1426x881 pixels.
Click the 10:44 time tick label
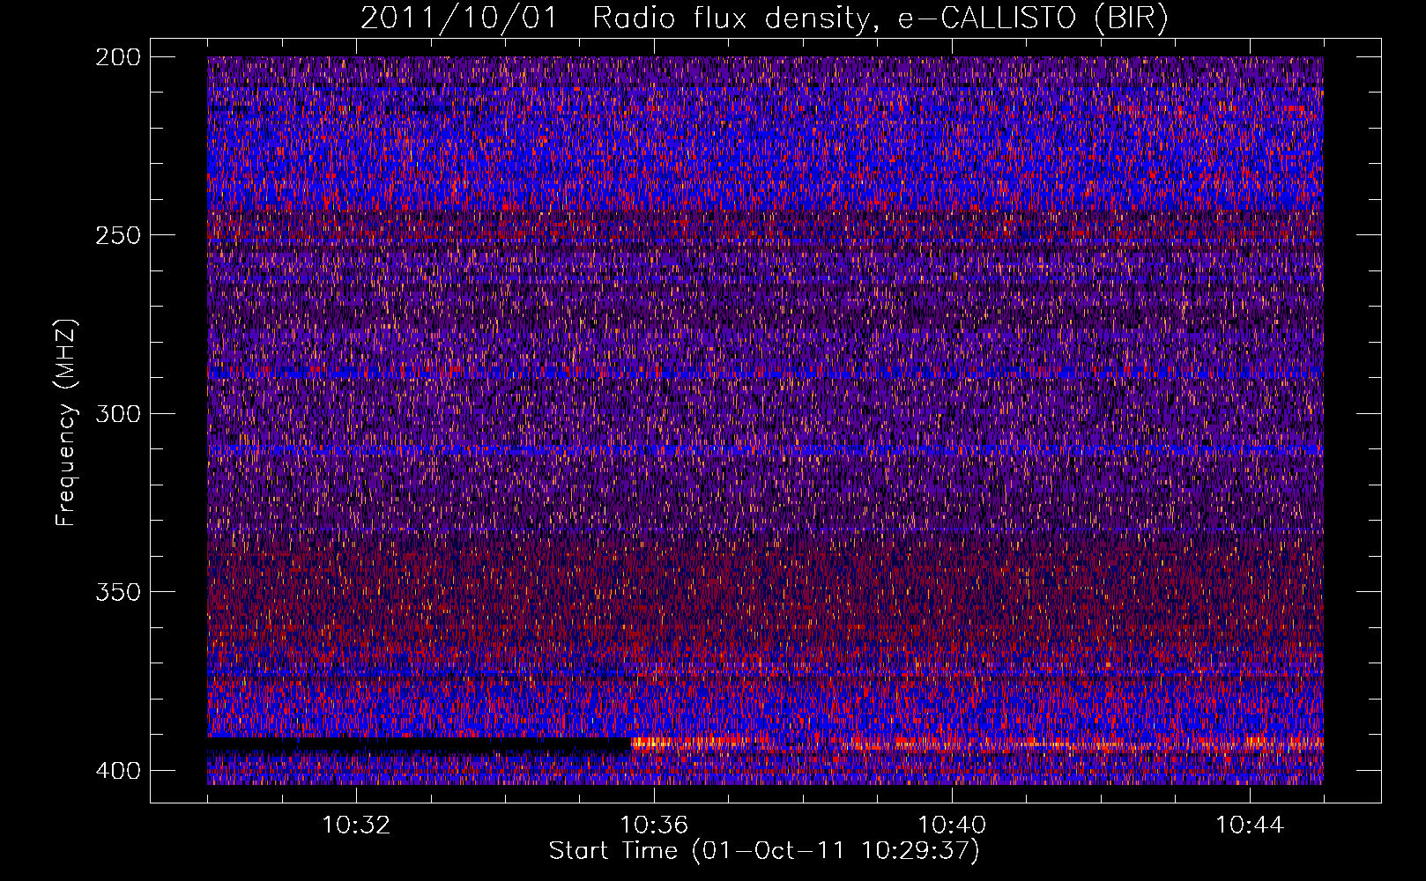coord(1250,825)
